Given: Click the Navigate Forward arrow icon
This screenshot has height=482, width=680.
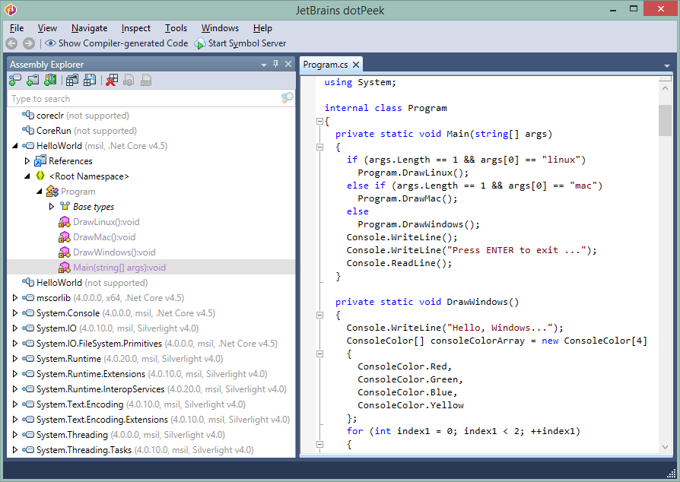Looking at the screenshot, I should [x=29, y=43].
